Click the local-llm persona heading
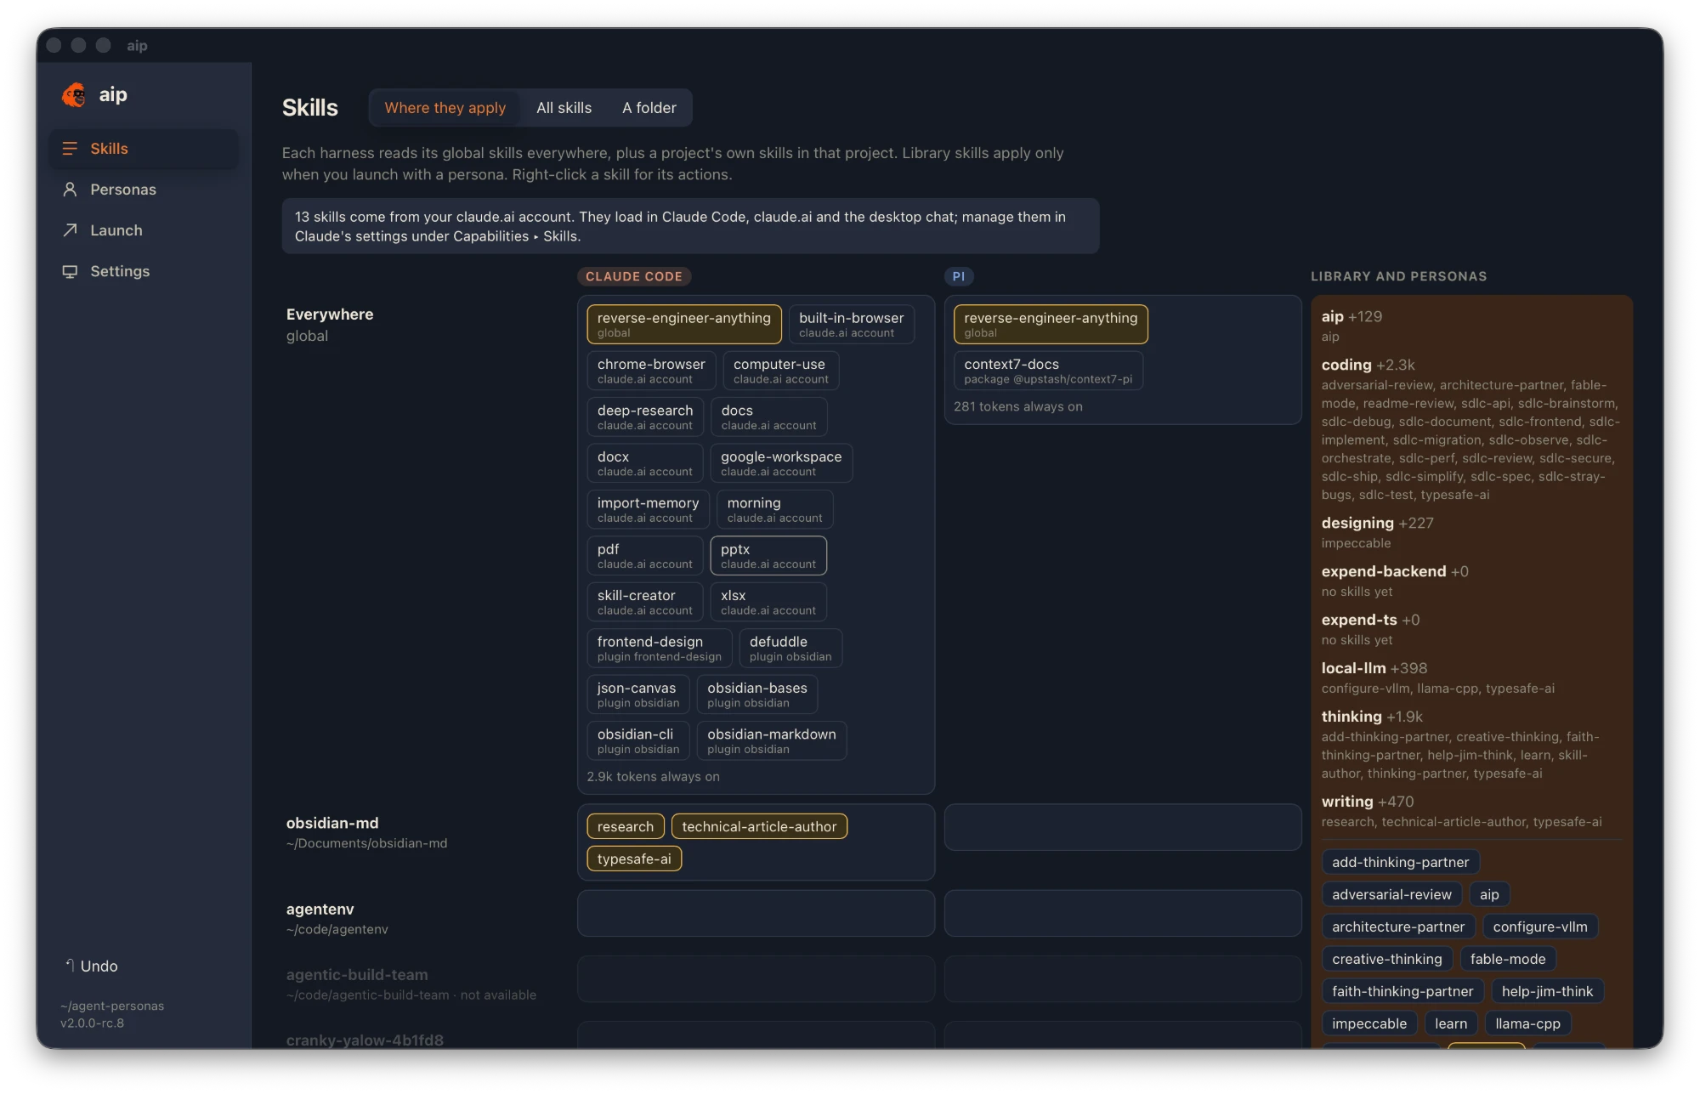 1353,668
